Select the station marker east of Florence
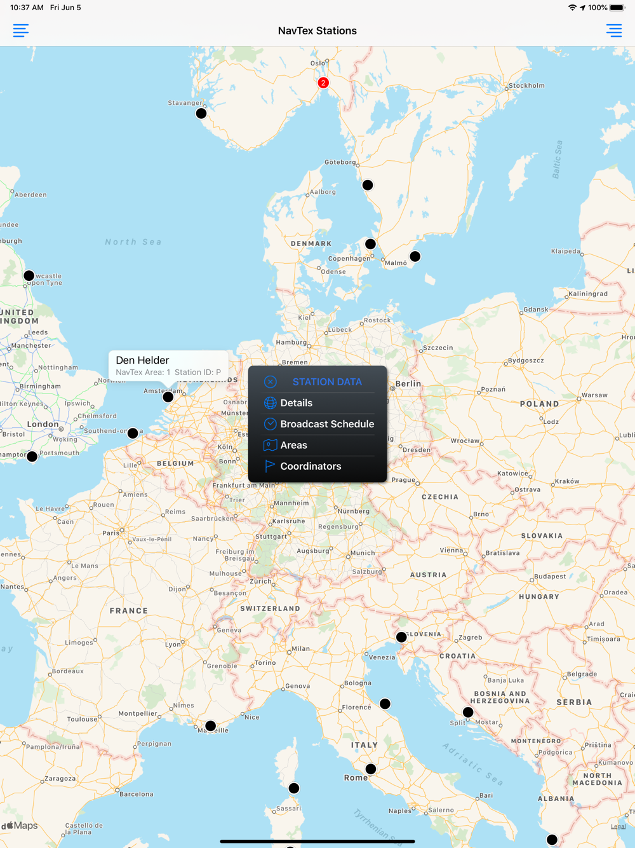Screen dimensions: 635x848 pyautogui.click(x=385, y=704)
